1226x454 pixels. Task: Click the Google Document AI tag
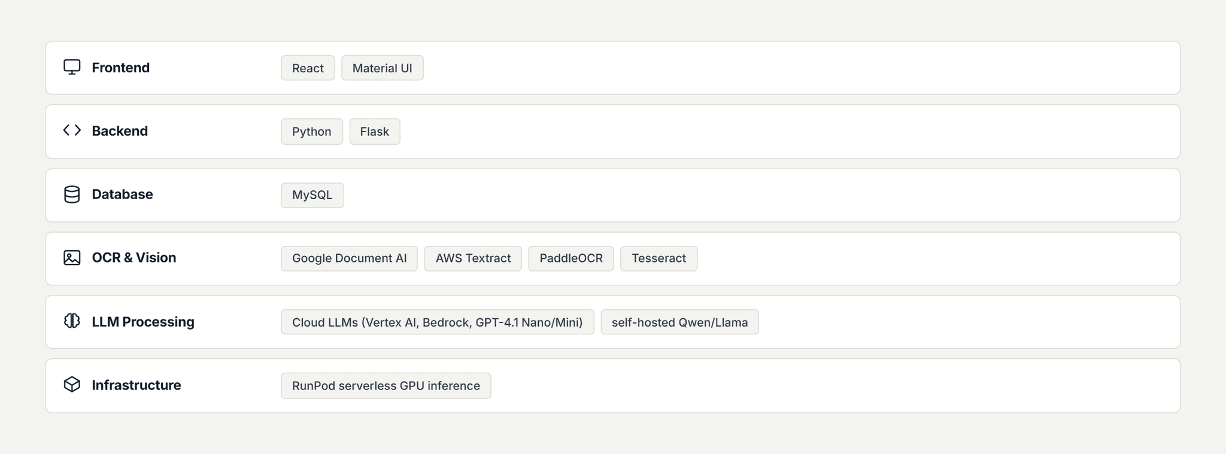coord(350,258)
